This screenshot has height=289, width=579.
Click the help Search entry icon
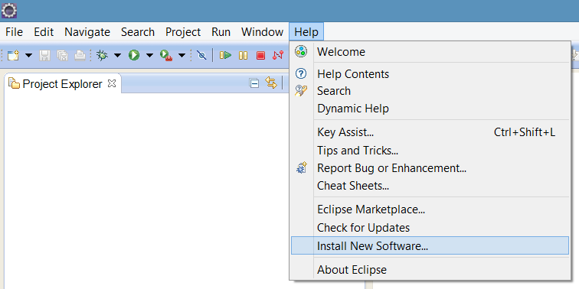tap(301, 91)
